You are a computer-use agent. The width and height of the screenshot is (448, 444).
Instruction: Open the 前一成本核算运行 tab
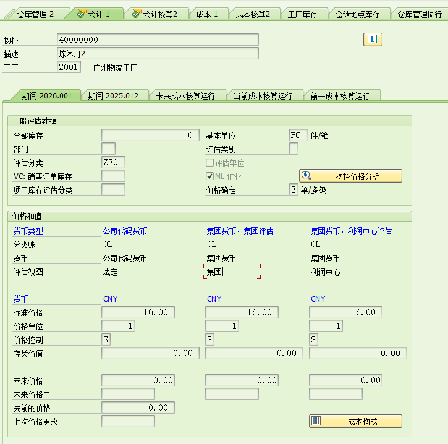pos(340,96)
